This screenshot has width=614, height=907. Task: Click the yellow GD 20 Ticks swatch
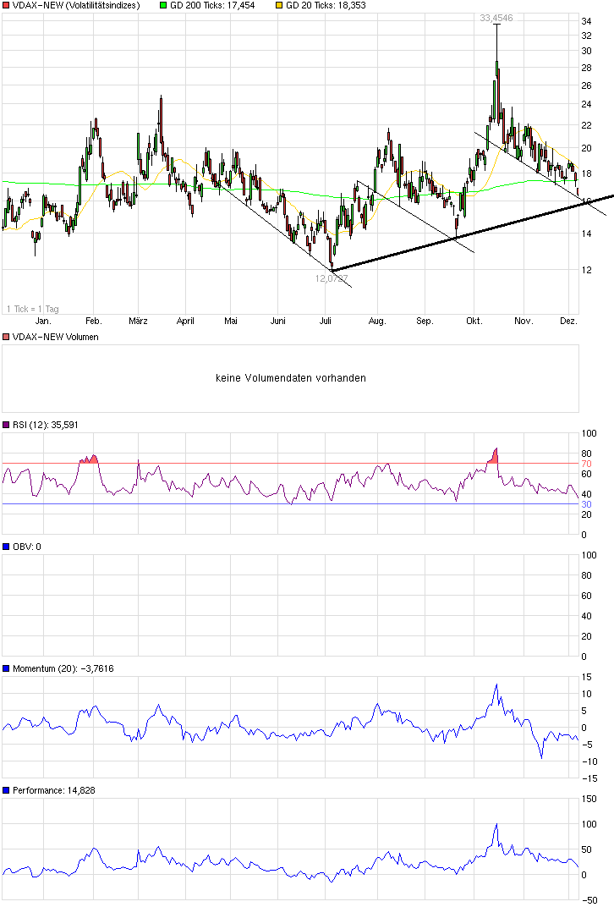click(279, 6)
